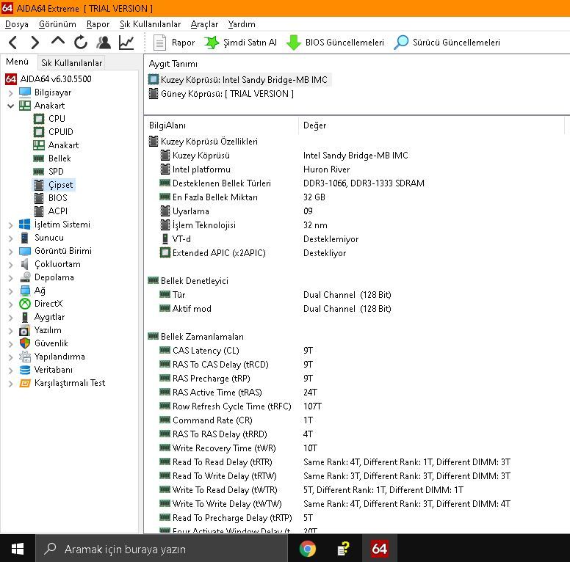Image resolution: width=570 pixels, height=562 pixels.
Task: Click the Yapılandırma icon
Action: pos(25,357)
